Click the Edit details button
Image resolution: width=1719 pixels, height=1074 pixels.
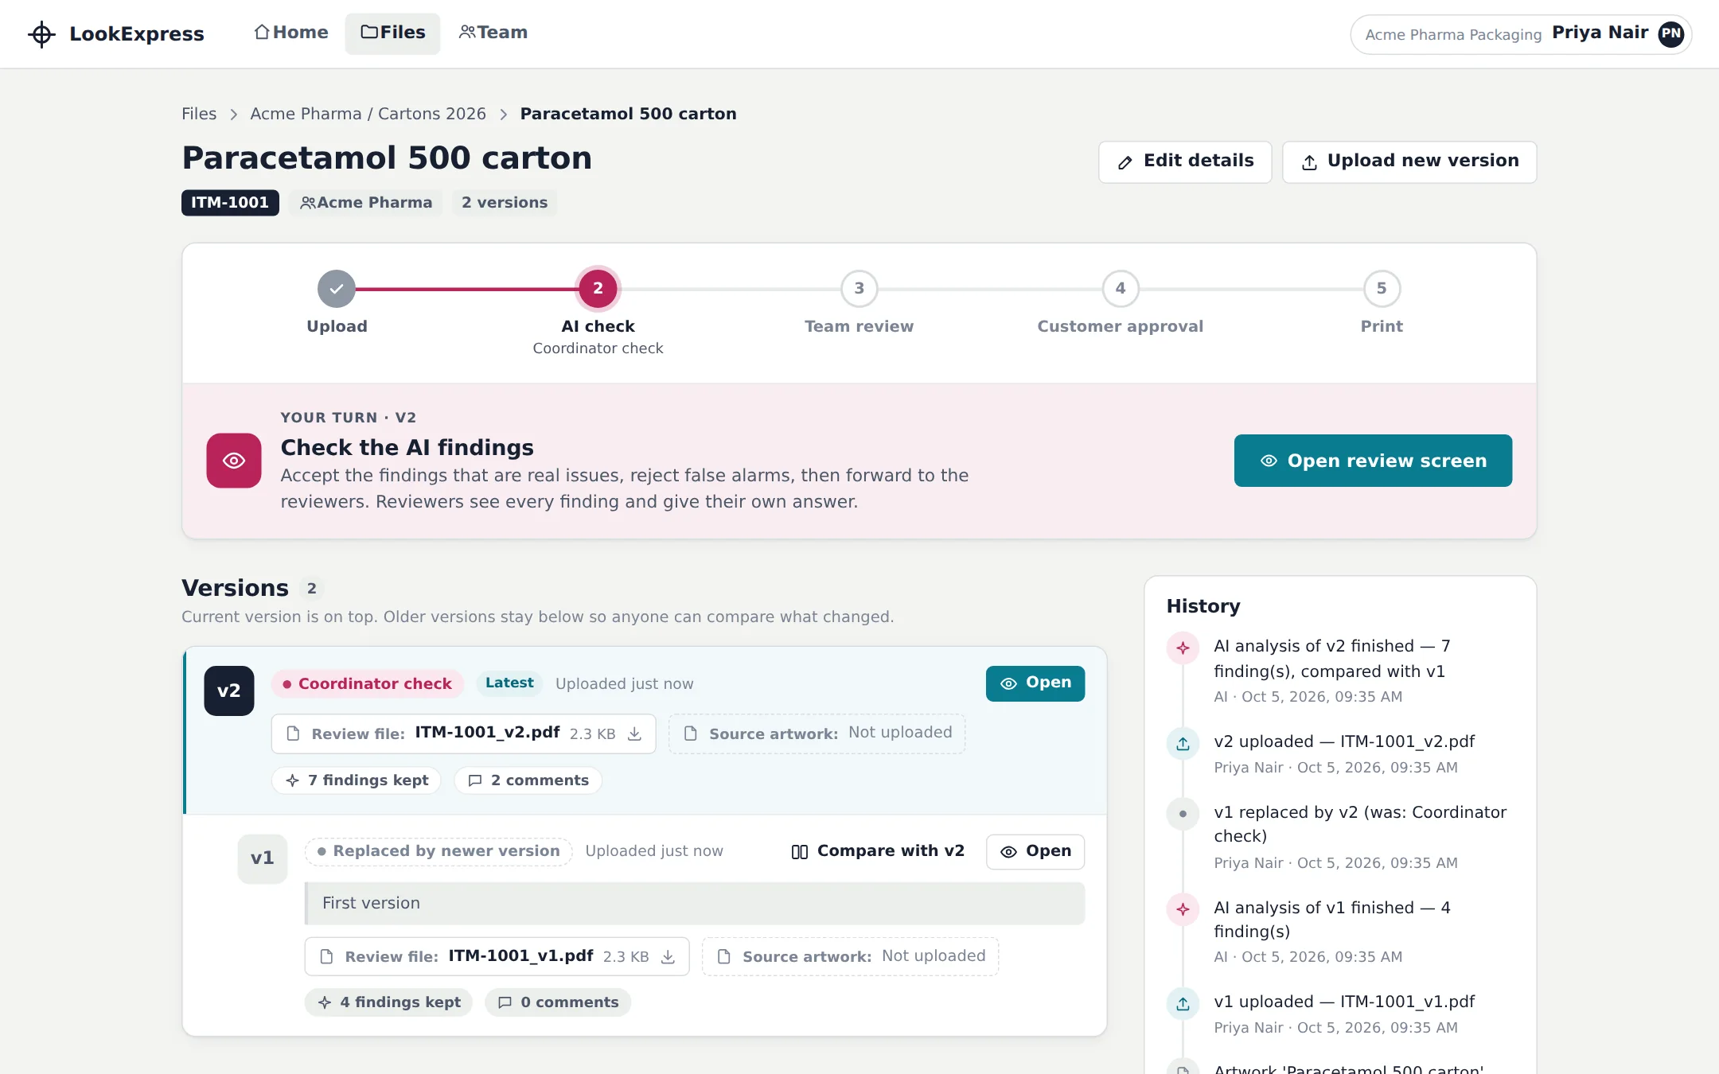[x=1185, y=161]
